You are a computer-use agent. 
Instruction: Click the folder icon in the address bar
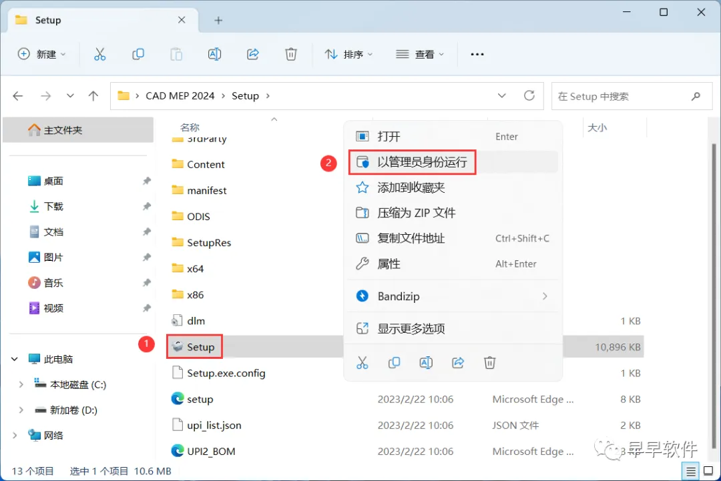click(x=124, y=95)
